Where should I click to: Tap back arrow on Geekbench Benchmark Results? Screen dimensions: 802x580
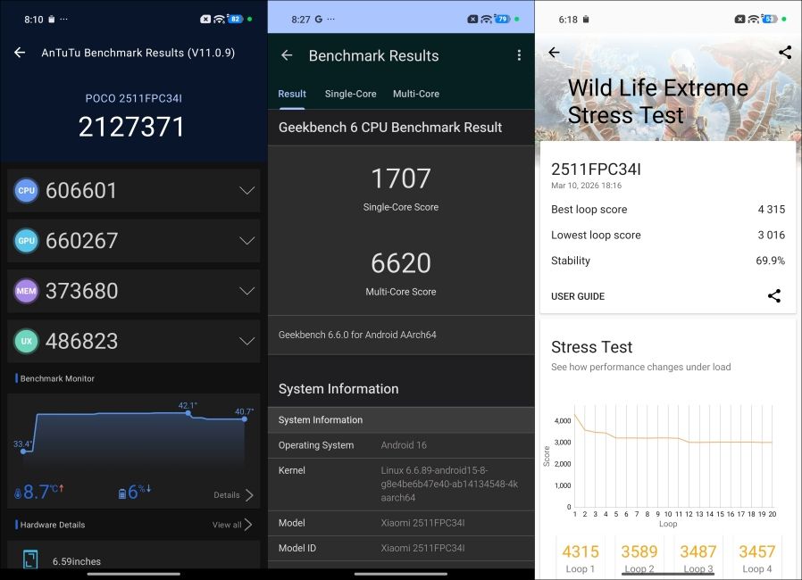click(286, 55)
